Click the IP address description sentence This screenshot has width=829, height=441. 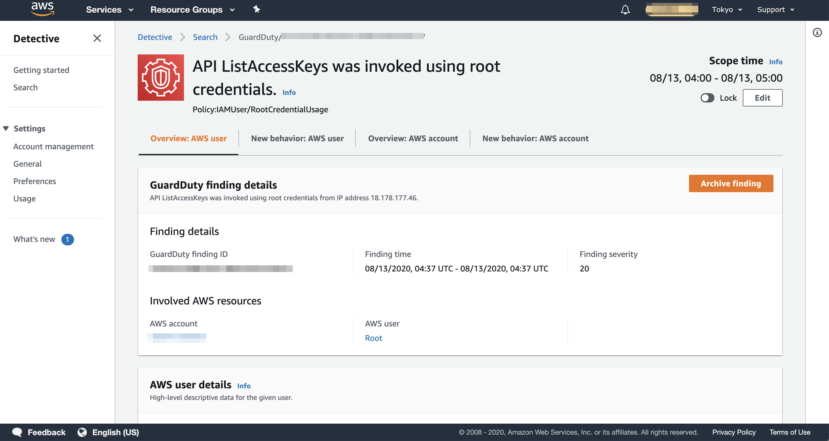283,198
